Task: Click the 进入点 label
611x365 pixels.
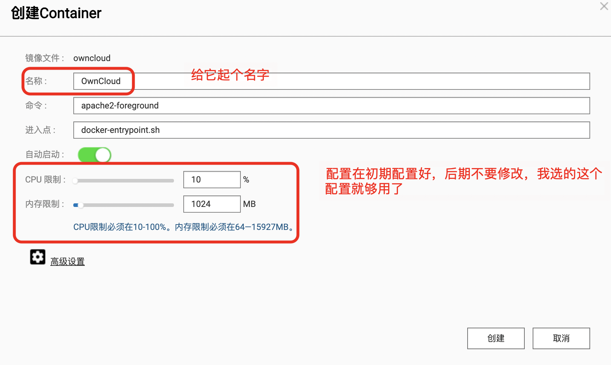Action: 40,130
